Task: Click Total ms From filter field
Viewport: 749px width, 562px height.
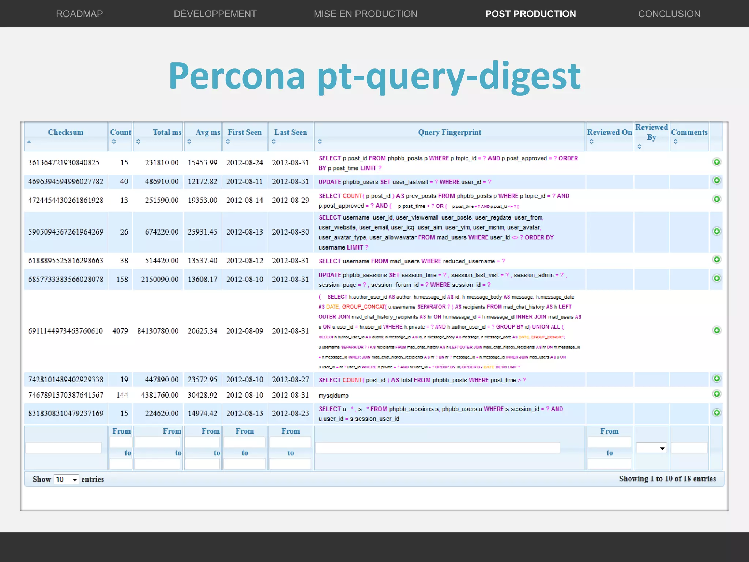Action: pos(157,442)
